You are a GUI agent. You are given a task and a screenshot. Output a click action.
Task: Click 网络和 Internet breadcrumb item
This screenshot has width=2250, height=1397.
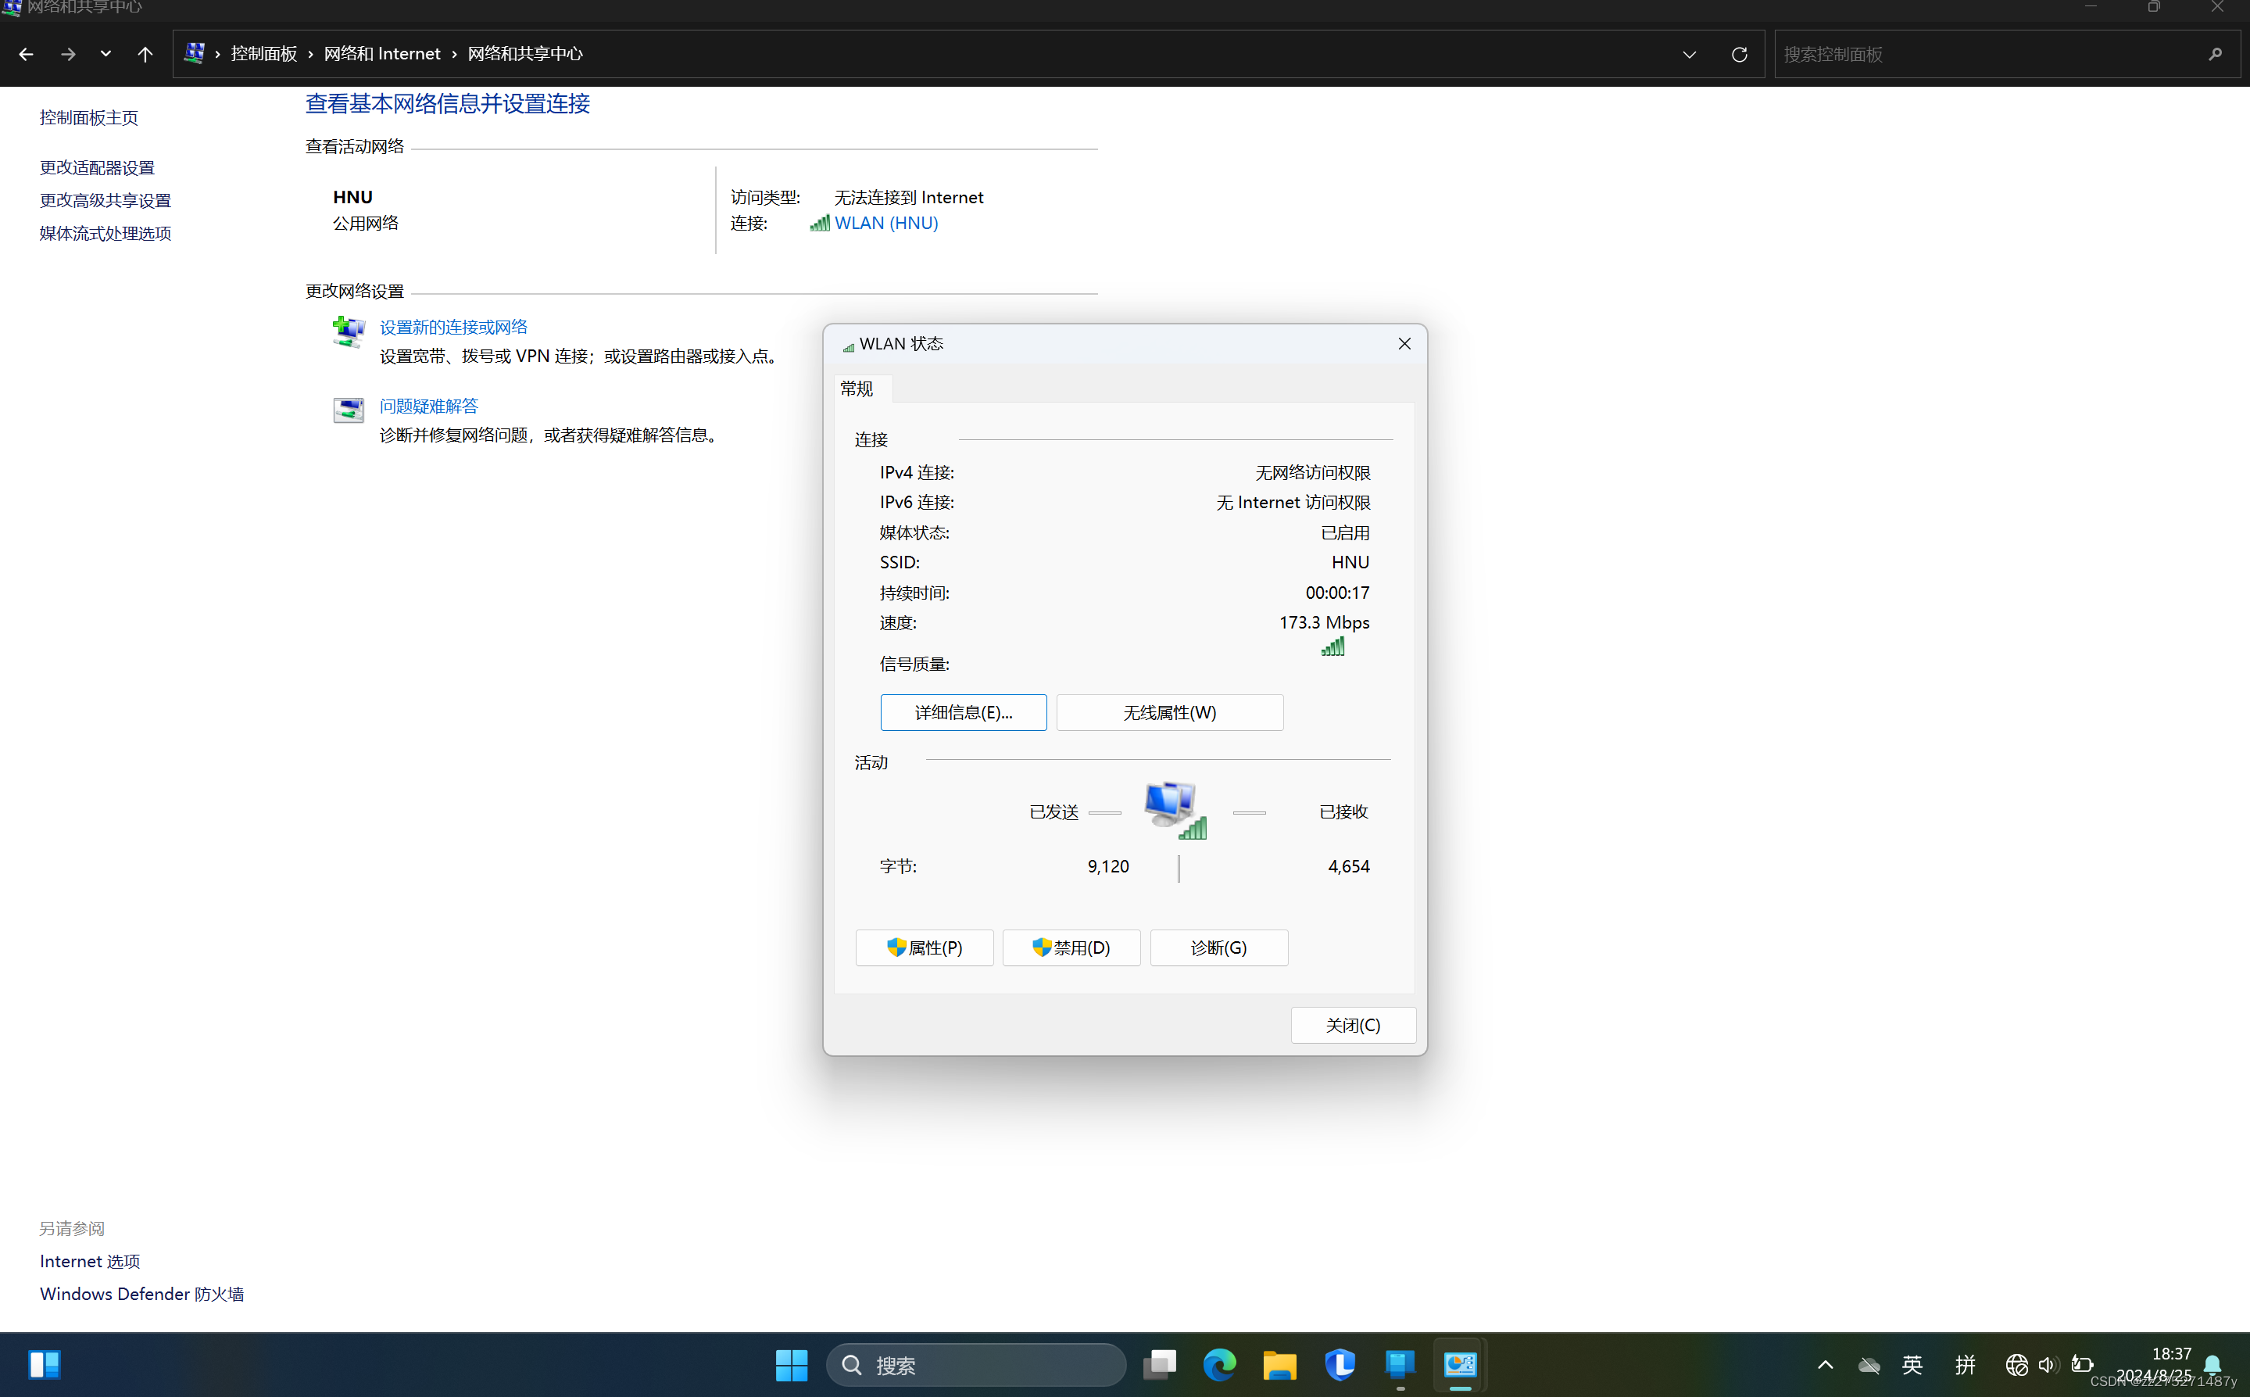pyautogui.click(x=381, y=55)
